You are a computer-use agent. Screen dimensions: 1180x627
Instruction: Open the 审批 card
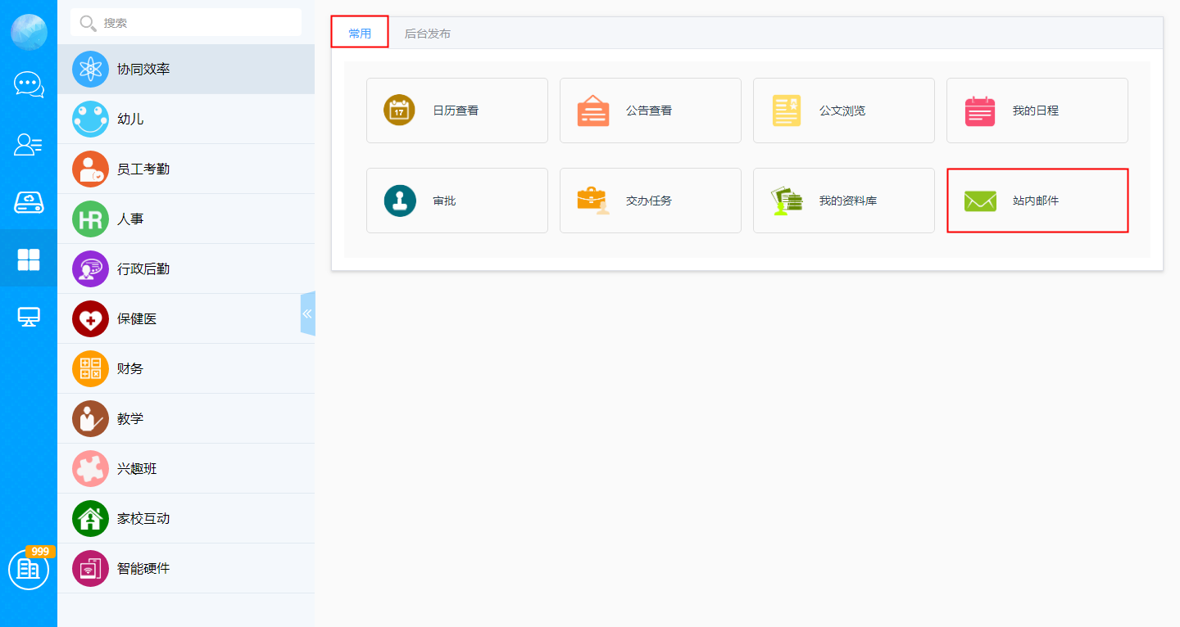(x=457, y=201)
